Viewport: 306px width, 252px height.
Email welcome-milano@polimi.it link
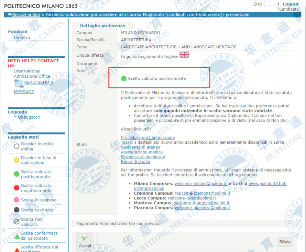[x=201, y=184]
